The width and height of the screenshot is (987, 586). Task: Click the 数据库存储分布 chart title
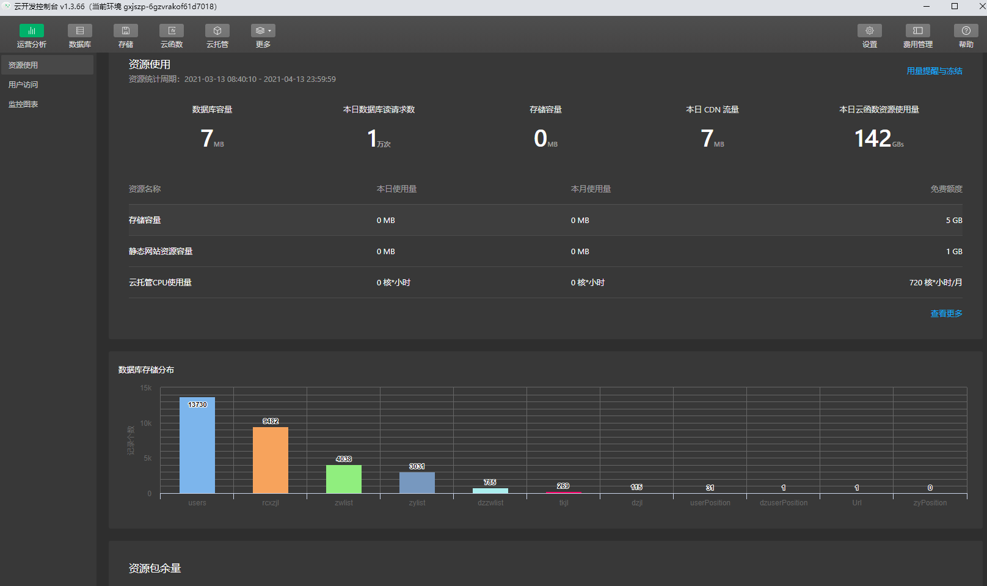146,370
